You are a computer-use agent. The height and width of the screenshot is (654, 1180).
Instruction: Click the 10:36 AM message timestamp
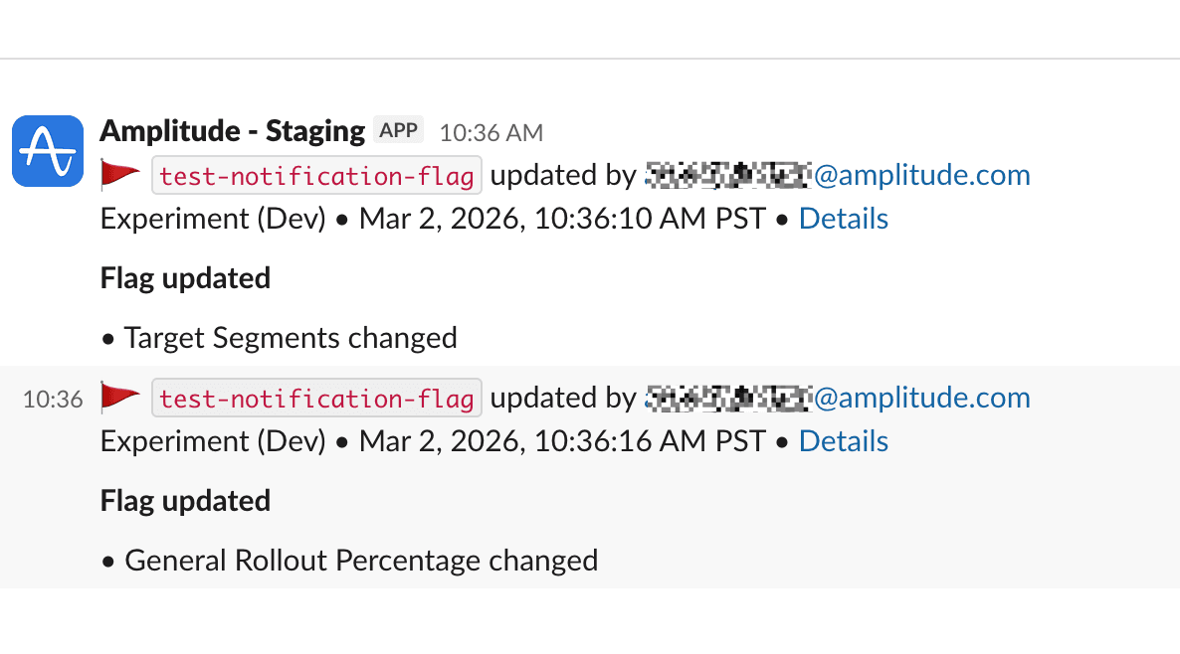coord(492,132)
